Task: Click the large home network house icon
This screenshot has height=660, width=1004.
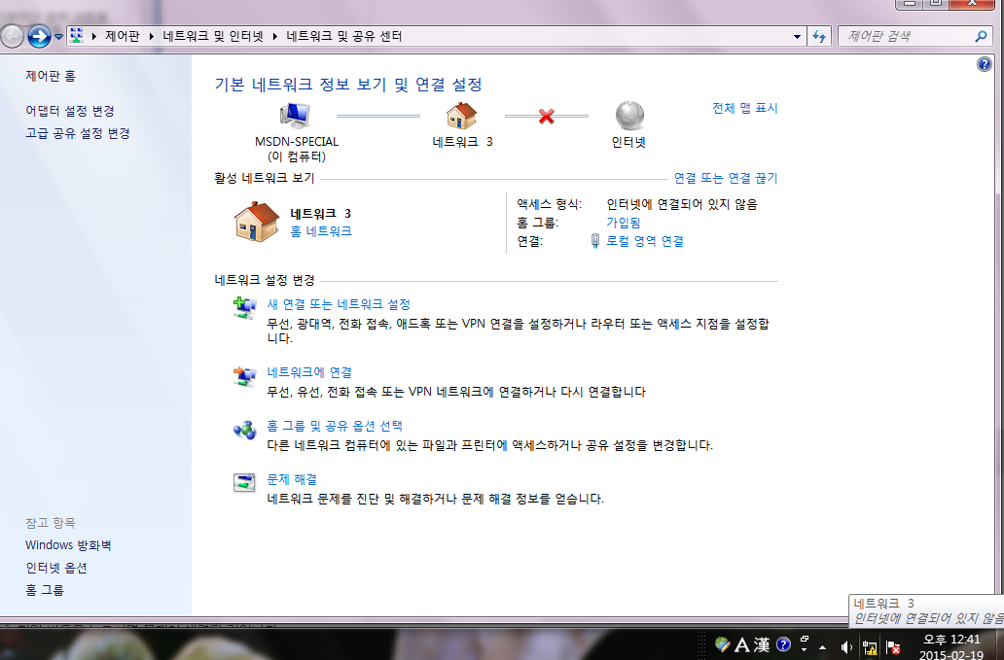Action: click(257, 222)
